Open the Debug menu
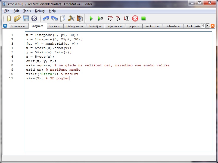 (40, 11)
